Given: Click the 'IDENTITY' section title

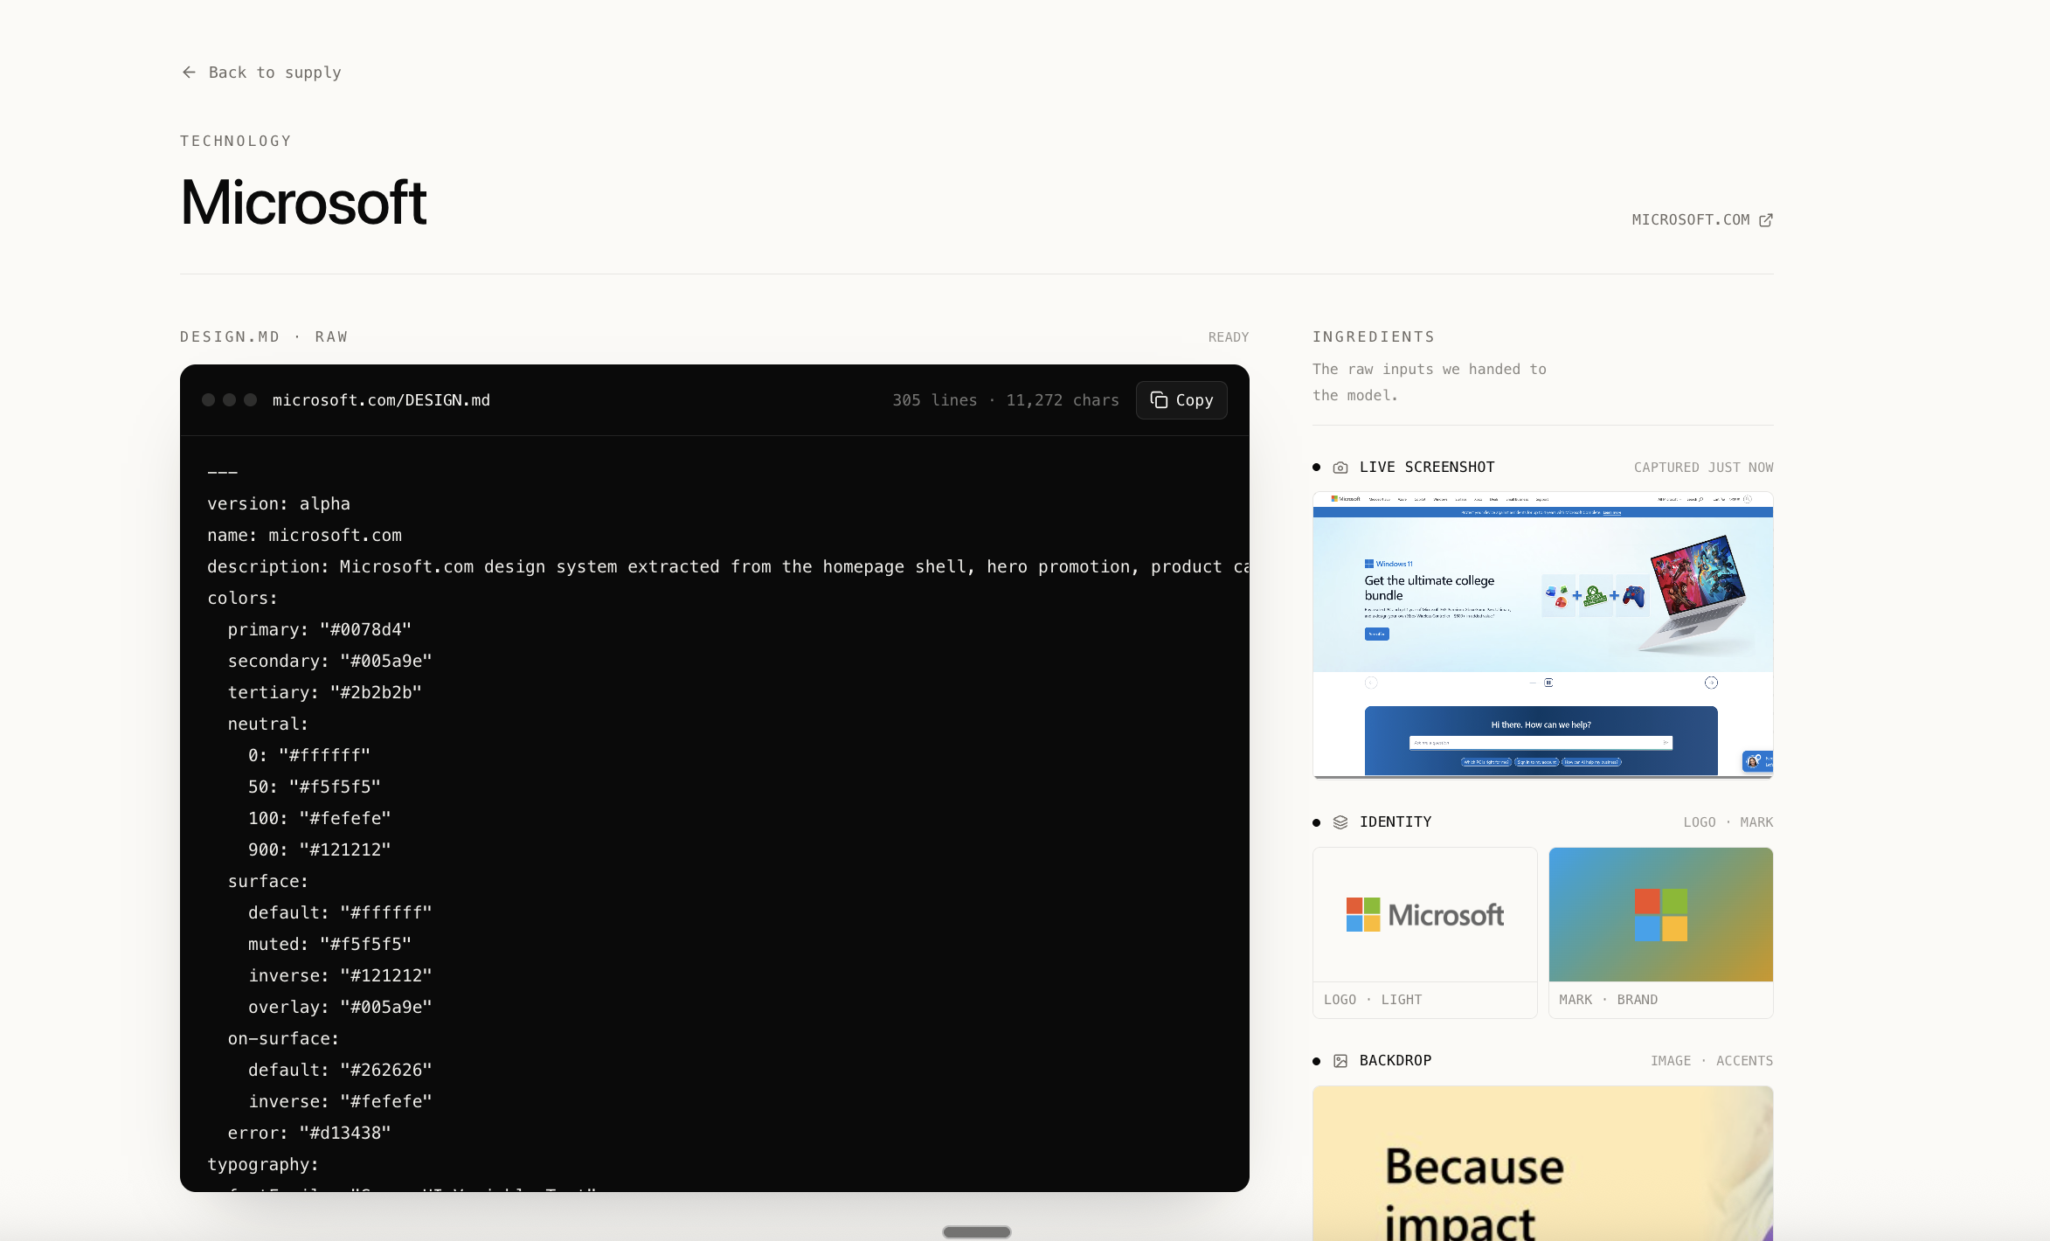Looking at the screenshot, I should [x=1396, y=822].
